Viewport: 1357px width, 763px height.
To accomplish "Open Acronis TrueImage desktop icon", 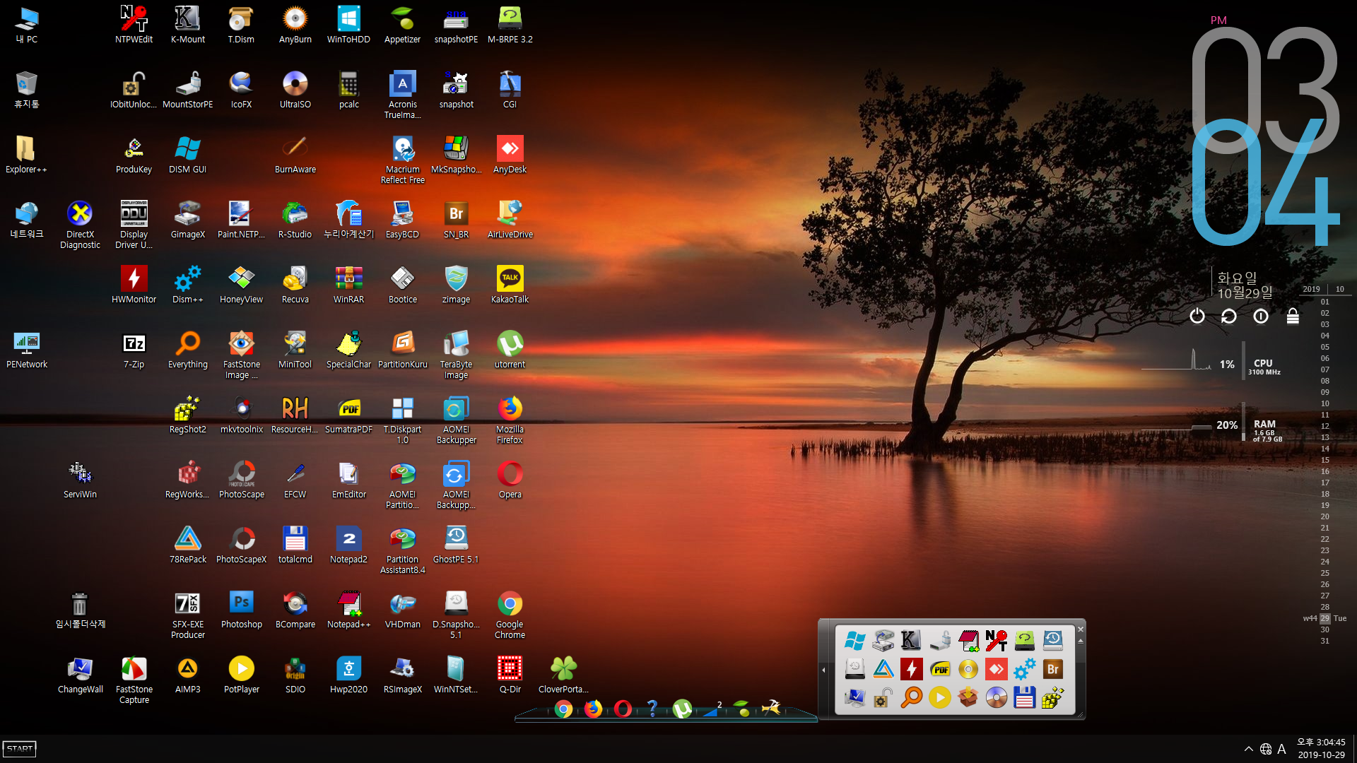I will coord(402,95).
